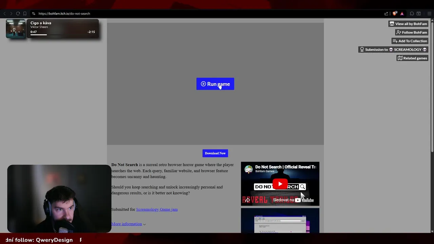Click the browser forward arrow
The width and height of the screenshot is (434, 244).
click(x=11, y=14)
